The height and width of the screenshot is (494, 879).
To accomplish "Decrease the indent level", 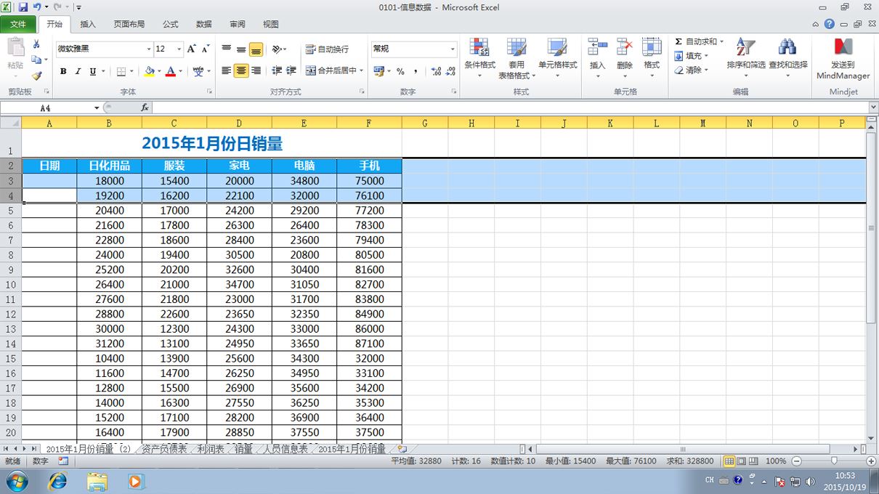I will 277,71.
